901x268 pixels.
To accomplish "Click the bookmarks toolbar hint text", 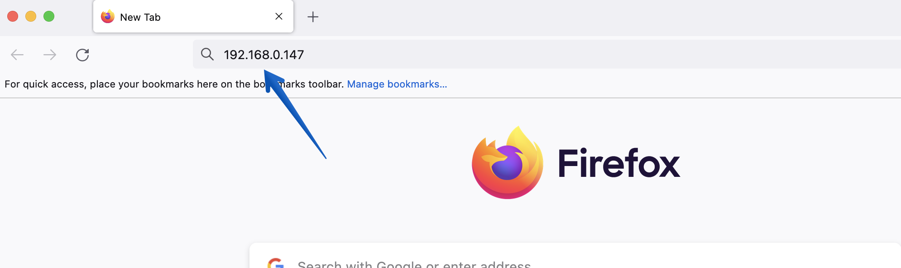I will coord(136,84).
